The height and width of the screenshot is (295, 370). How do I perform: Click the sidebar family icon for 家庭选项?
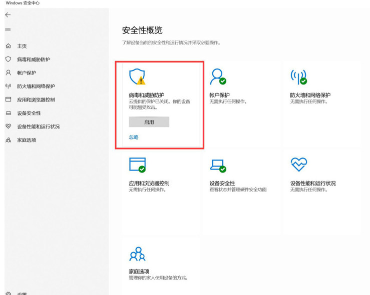click(8, 140)
